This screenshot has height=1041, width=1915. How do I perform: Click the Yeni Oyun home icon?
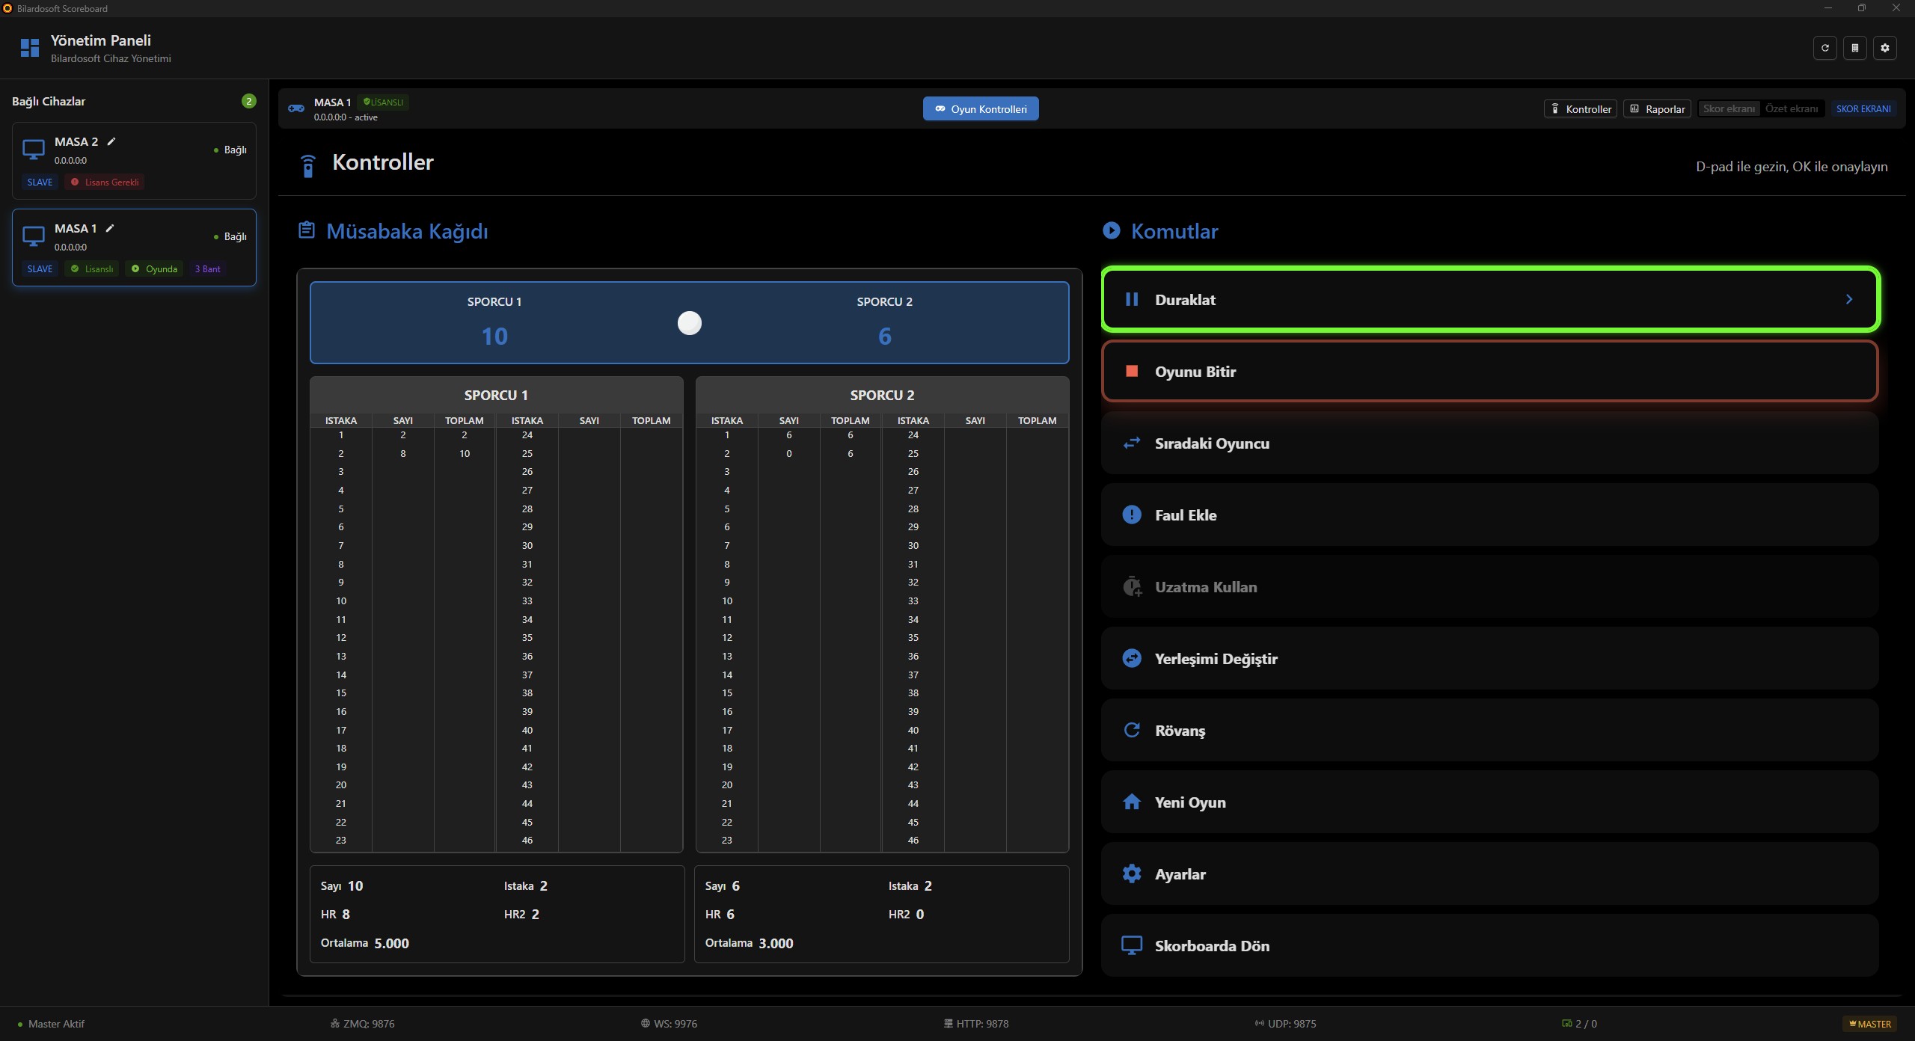click(x=1132, y=802)
